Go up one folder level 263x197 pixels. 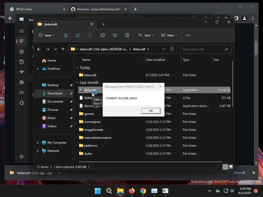tap(63, 49)
